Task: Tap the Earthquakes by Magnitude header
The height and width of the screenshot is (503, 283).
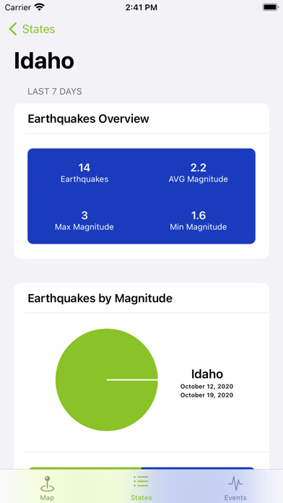Action: 100,298
